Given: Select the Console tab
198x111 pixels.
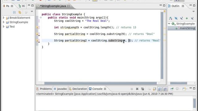Looking at the screenshot, I should (x=96, y=89).
